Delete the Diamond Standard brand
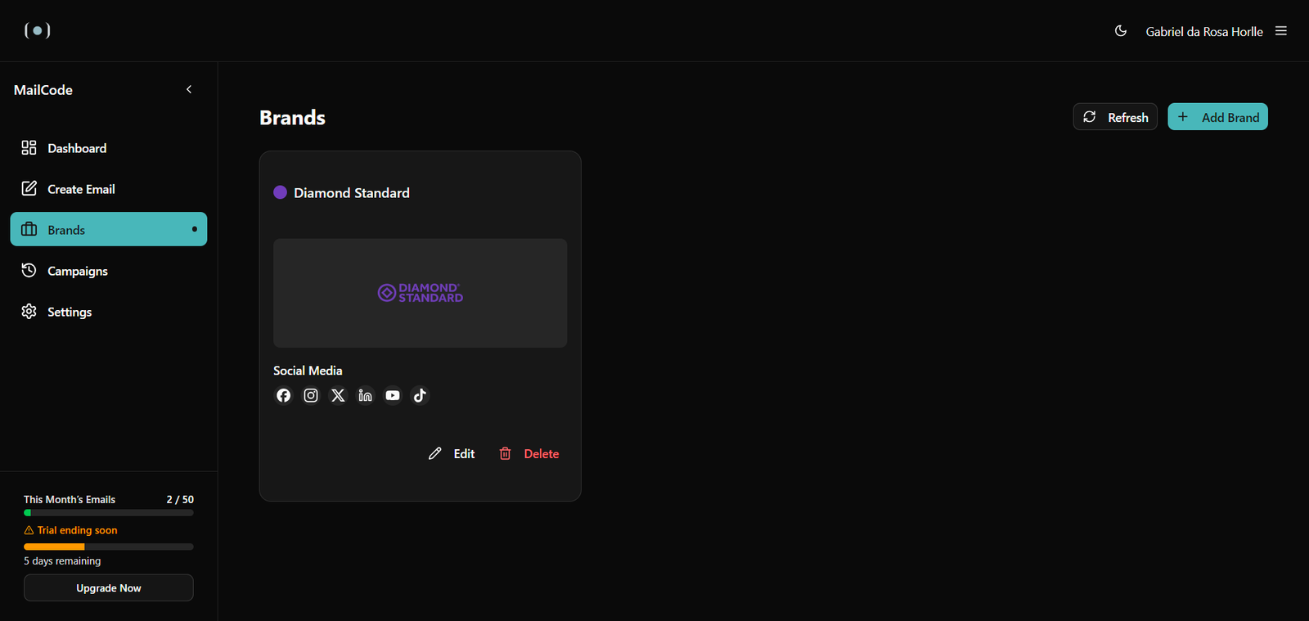This screenshot has height=621, width=1309. (x=529, y=453)
